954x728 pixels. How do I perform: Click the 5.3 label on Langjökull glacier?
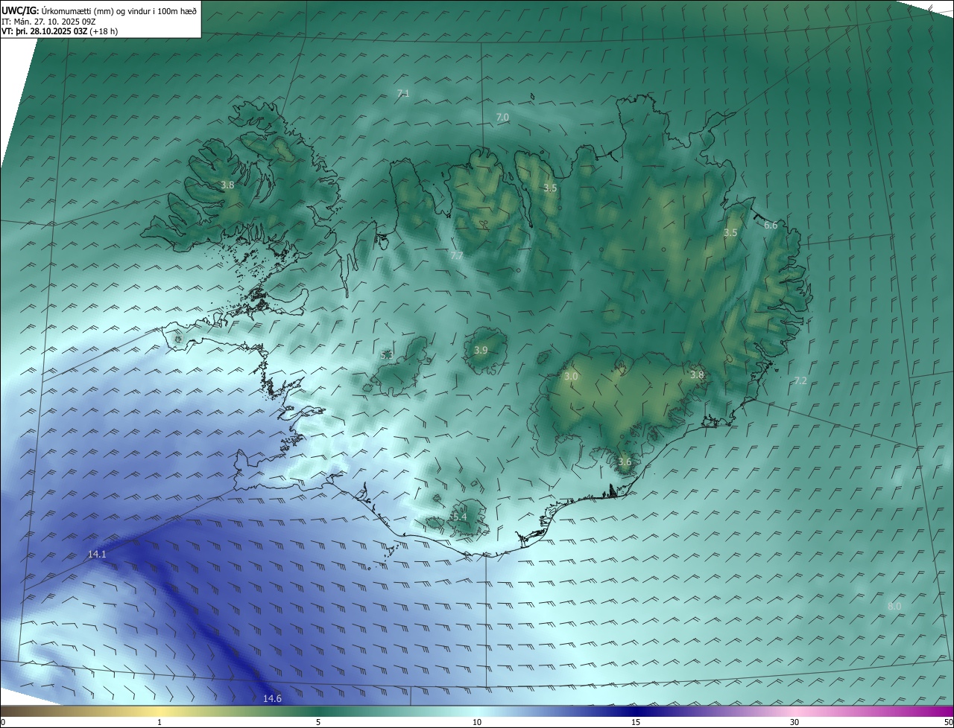[x=387, y=356]
